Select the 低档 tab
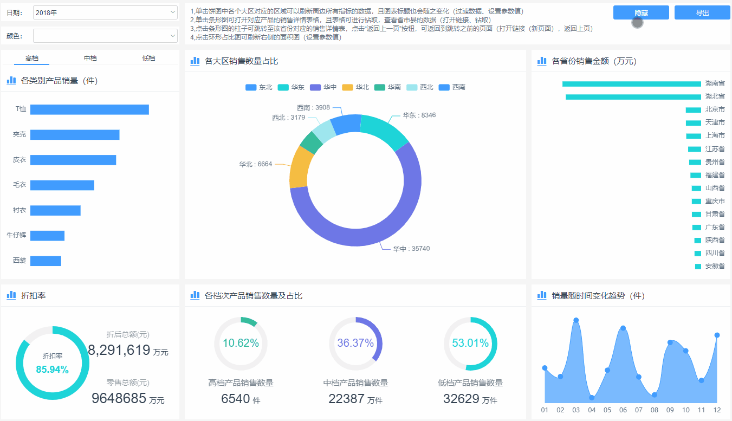Viewport: 732px width, 421px height. click(x=148, y=59)
